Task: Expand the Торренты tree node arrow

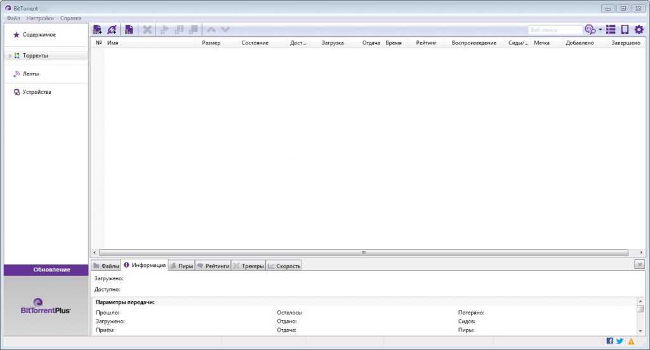Action: point(10,56)
